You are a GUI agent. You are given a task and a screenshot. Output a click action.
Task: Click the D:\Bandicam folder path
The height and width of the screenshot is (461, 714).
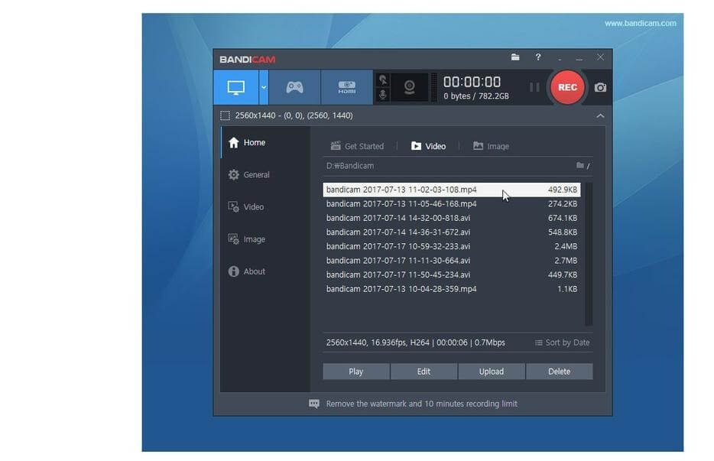point(349,166)
